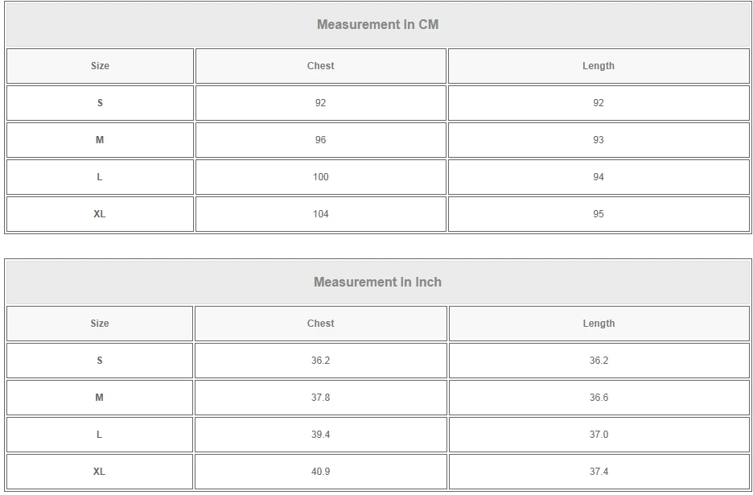Click the chest value 37.8 in the Inch table

click(x=320, y=398)
